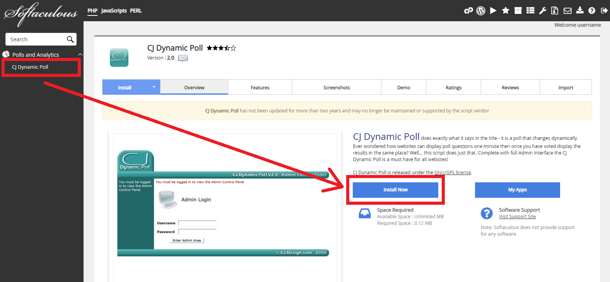Select CJ Dynamic Poll in sidebar

[x=30, y=67]
